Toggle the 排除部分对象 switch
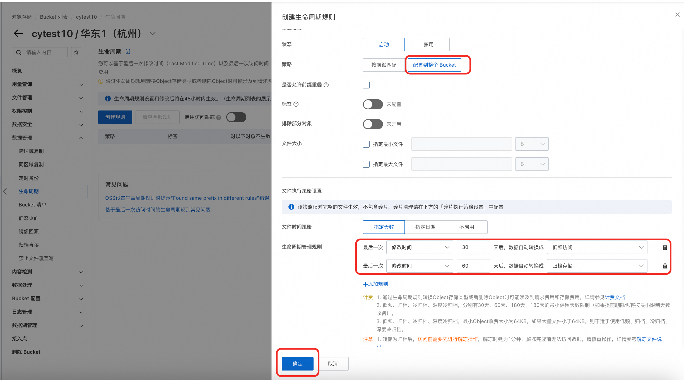This screenshot has width=684, height=380. pos(373,124)
